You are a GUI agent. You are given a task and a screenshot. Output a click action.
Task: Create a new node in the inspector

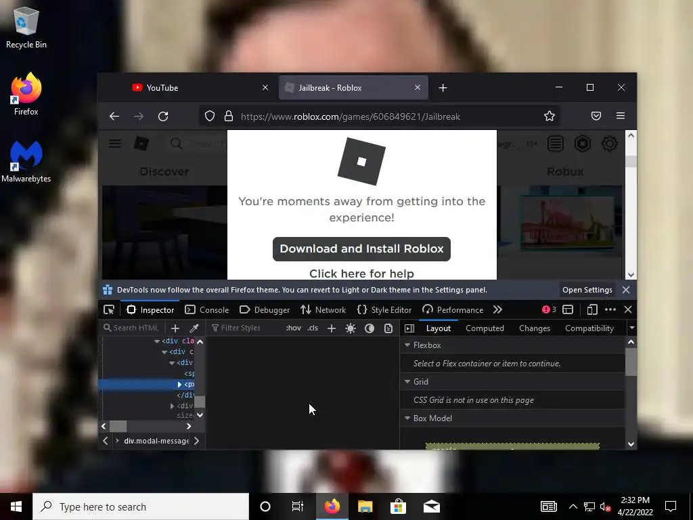[175, 328]
